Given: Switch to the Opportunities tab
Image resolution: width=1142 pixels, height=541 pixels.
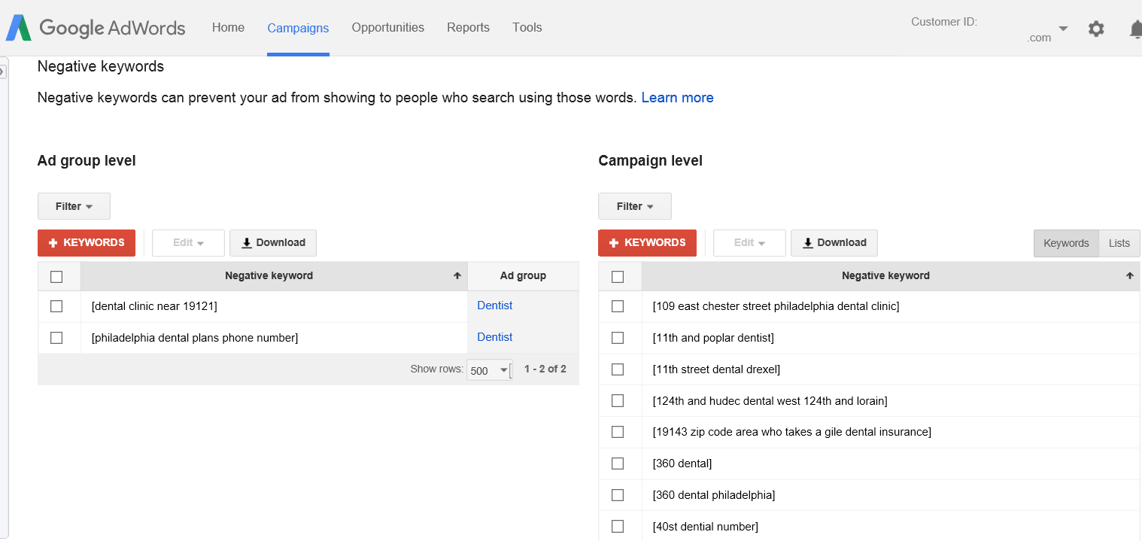Looking at the screenshot, I should tap(387, 28).
